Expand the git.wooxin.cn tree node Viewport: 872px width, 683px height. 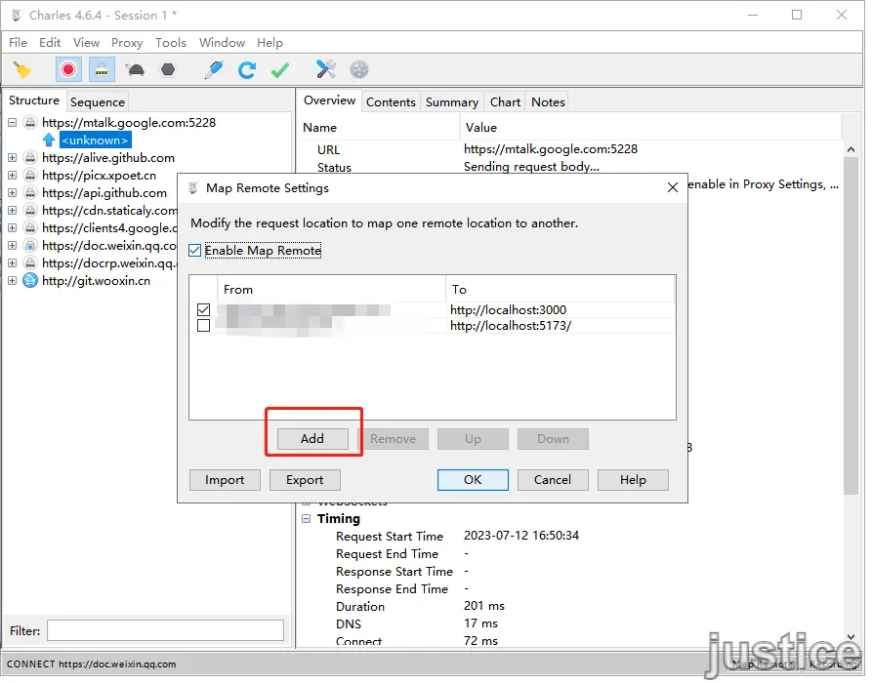coord(13,281)
